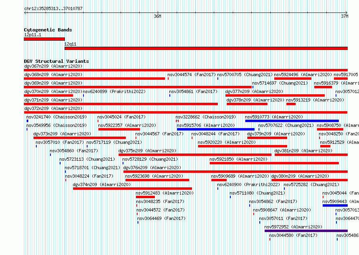Select dgv373n209 (Almarri2020) label
359x255 pixels.
[x=62, y=134]
